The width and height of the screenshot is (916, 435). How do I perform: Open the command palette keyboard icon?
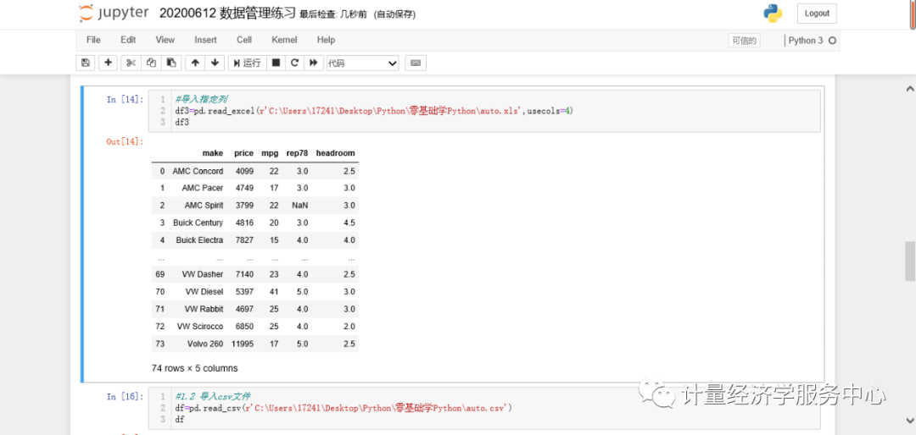(x=416, y=63)
